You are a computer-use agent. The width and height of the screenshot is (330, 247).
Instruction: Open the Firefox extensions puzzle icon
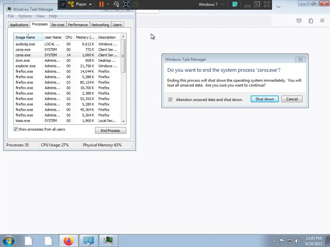(311, 21)
